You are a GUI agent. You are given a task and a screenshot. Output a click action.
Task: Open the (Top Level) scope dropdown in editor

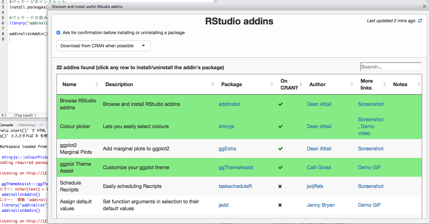25,115
